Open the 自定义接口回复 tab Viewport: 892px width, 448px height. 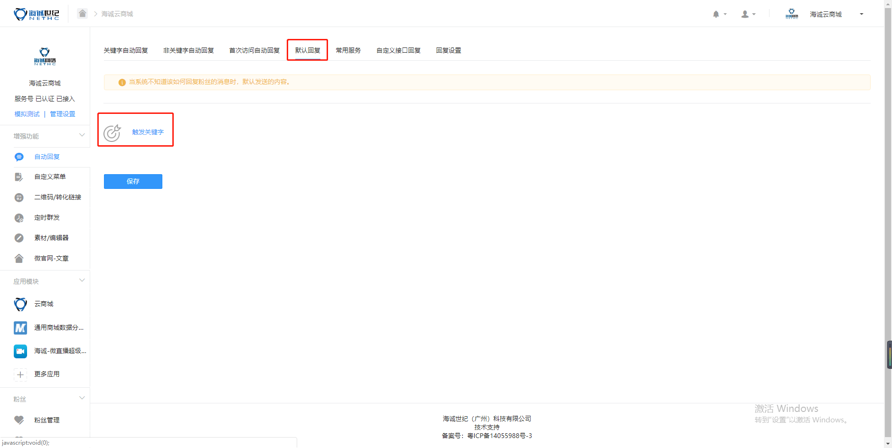click(x=399, y=50)
